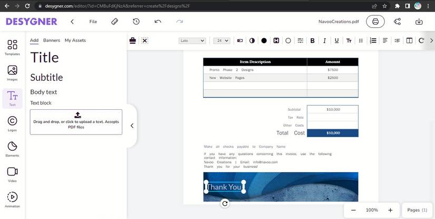Viewport: 435px width, 219px height.
Task: Add a Subtitle text
Action: pos(46,77)
